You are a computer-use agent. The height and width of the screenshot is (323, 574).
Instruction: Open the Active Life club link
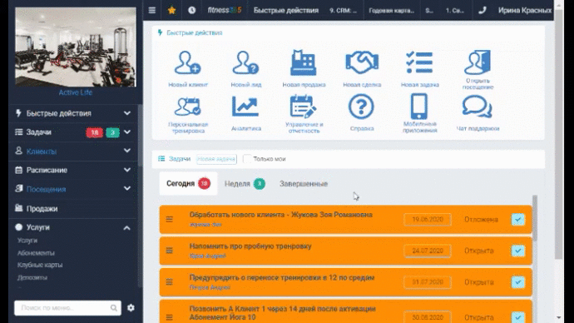point(76,92)
